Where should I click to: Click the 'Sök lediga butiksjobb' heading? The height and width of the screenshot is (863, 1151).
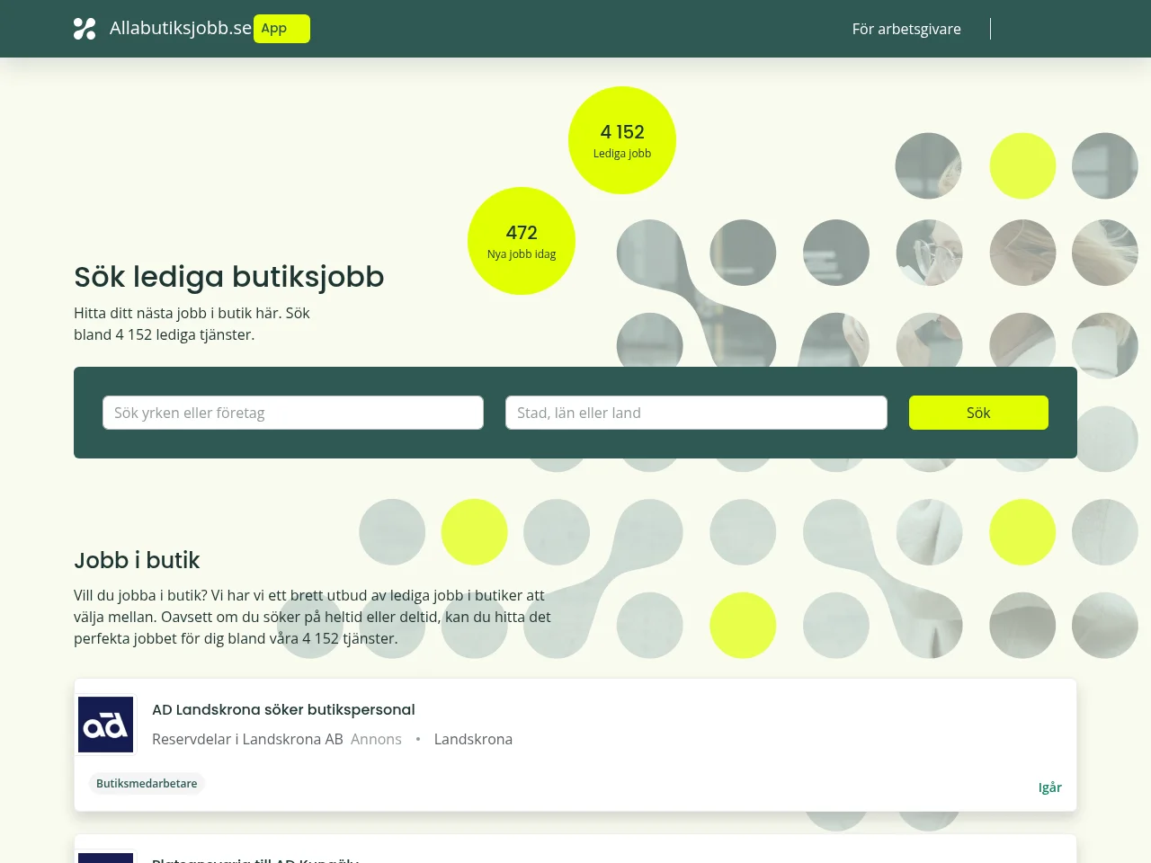(229, 277)
